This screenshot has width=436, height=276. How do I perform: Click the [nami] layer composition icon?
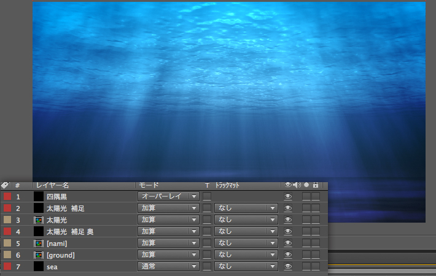pos(38,243)
